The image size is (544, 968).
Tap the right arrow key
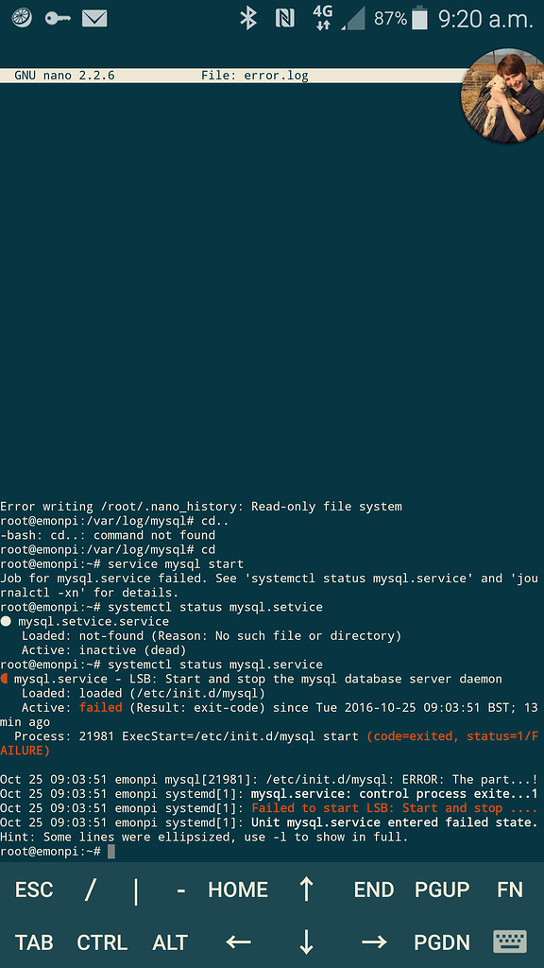point(374,942)
